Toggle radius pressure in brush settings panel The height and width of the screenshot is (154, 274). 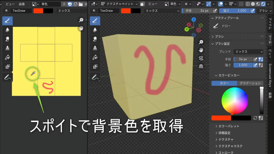point(255,59)
